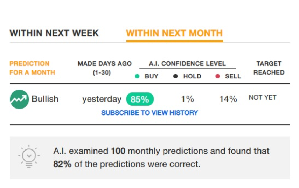Click the Prediction For A Month header
Viewport: 299px width, 188px height.
[x=32, y=68]
